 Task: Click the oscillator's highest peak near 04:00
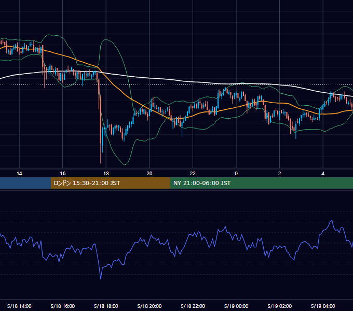coord(331,221)
